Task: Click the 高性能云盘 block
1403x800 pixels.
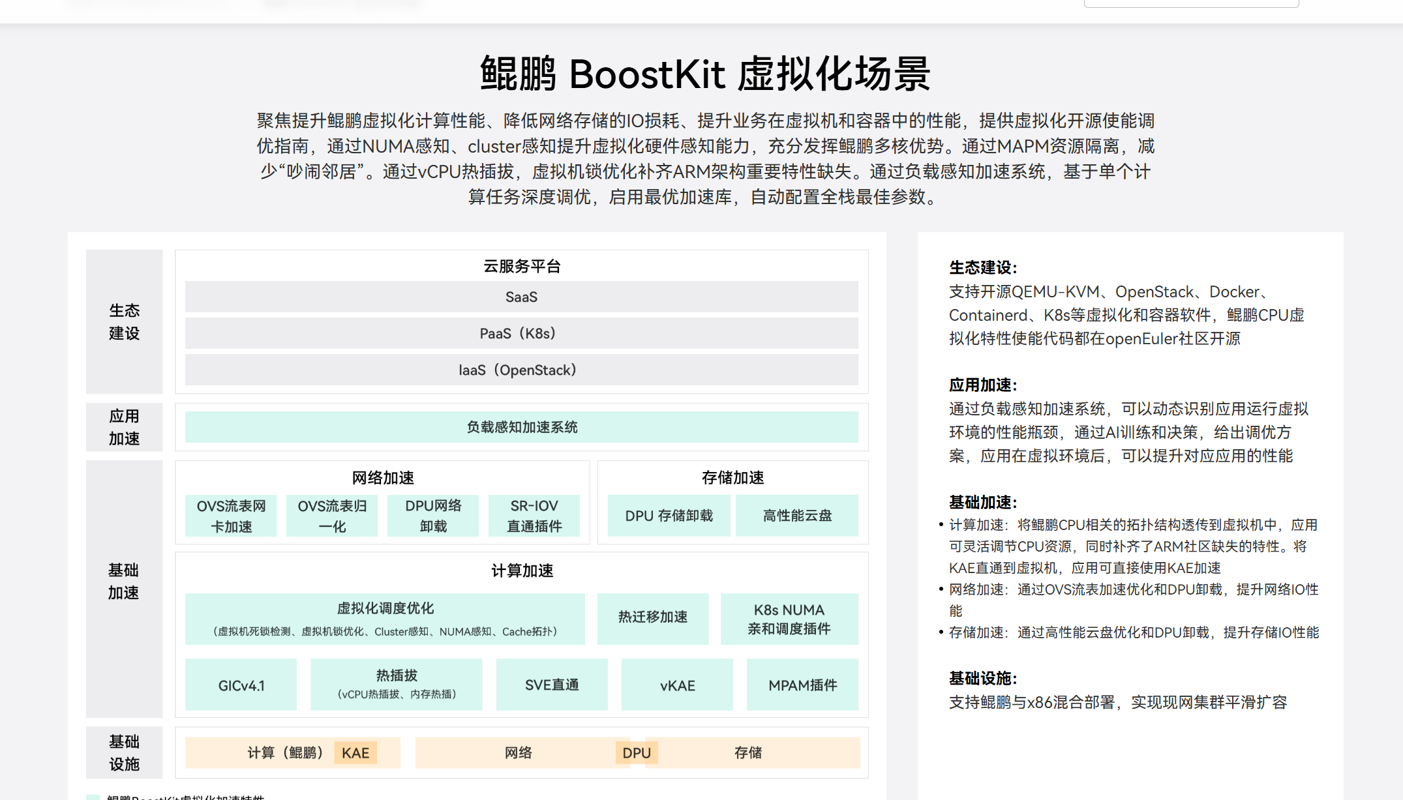Action: click(797, 516)
